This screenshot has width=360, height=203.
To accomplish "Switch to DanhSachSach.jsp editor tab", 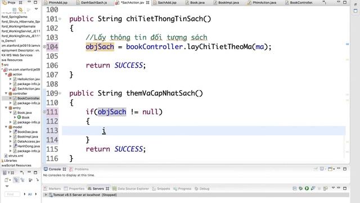I will pos(92,2).
